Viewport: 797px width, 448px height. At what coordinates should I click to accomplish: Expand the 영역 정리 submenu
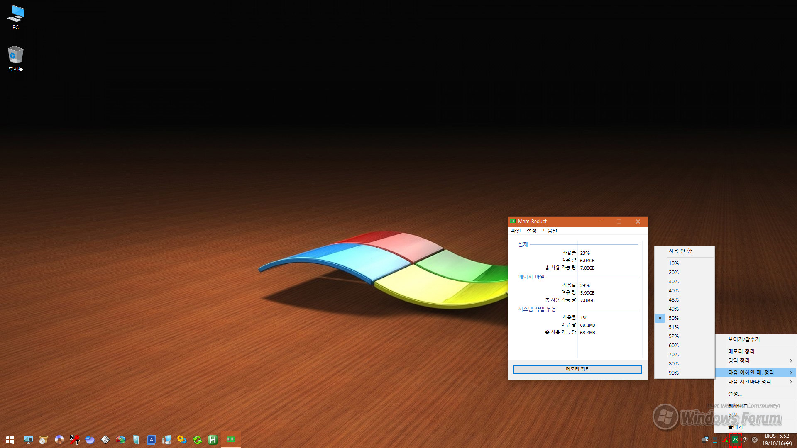pyautogui.click(x=755, y=361)
